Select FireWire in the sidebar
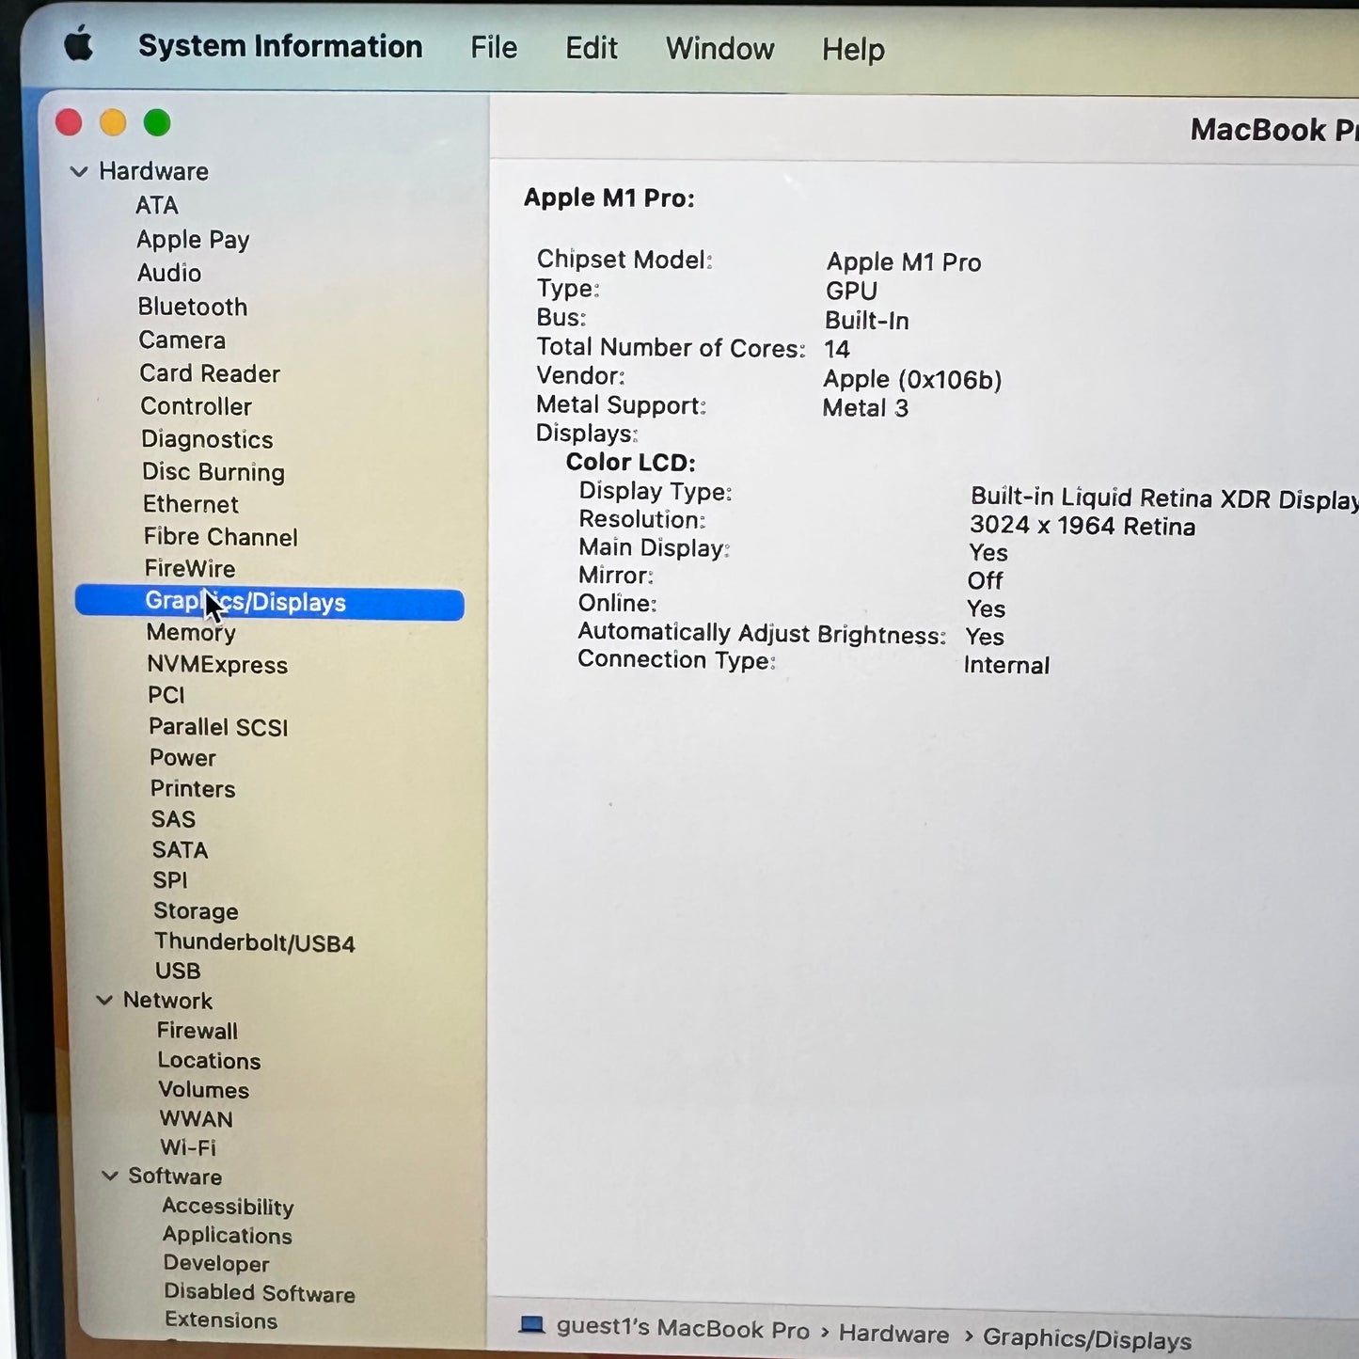 (190, 568)
